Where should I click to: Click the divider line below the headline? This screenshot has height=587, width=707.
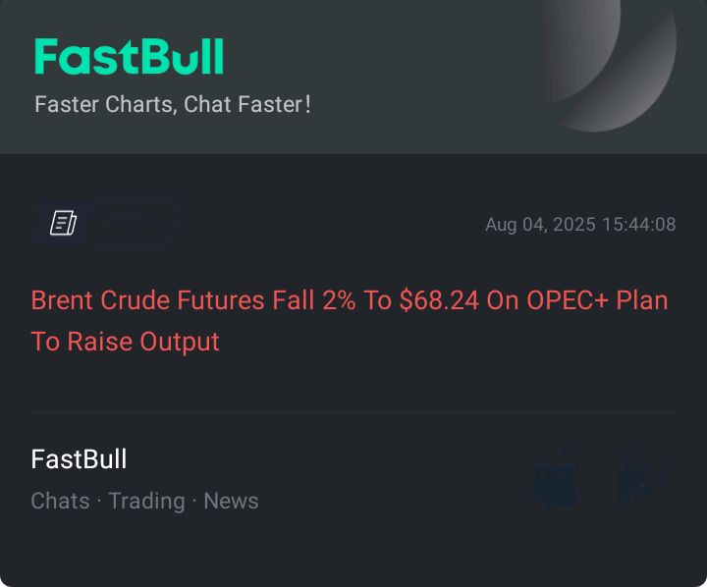click(353, 411)
